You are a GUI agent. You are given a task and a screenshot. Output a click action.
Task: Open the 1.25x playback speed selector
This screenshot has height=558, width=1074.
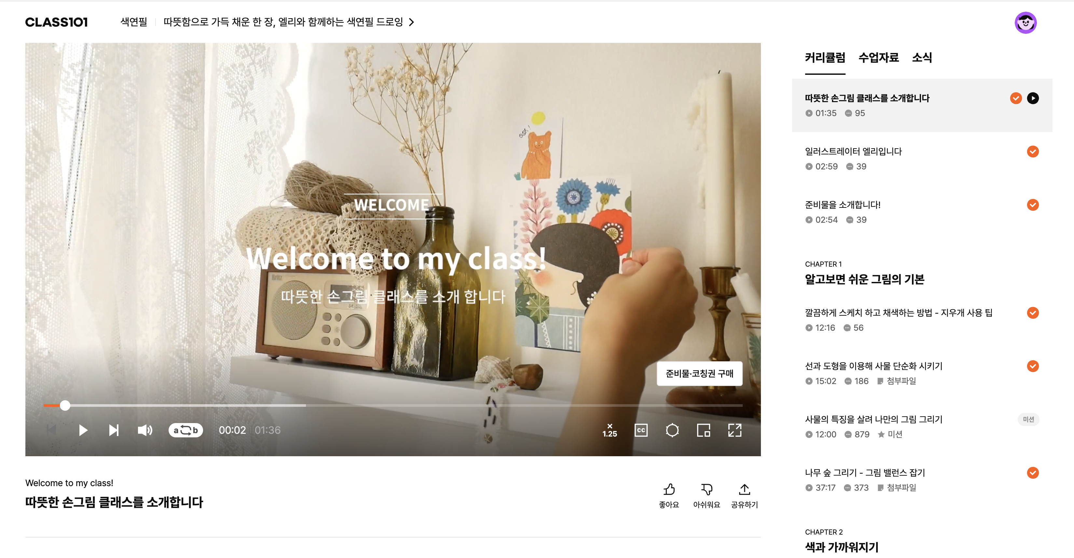pyautogui.click(x=610, y=430)
